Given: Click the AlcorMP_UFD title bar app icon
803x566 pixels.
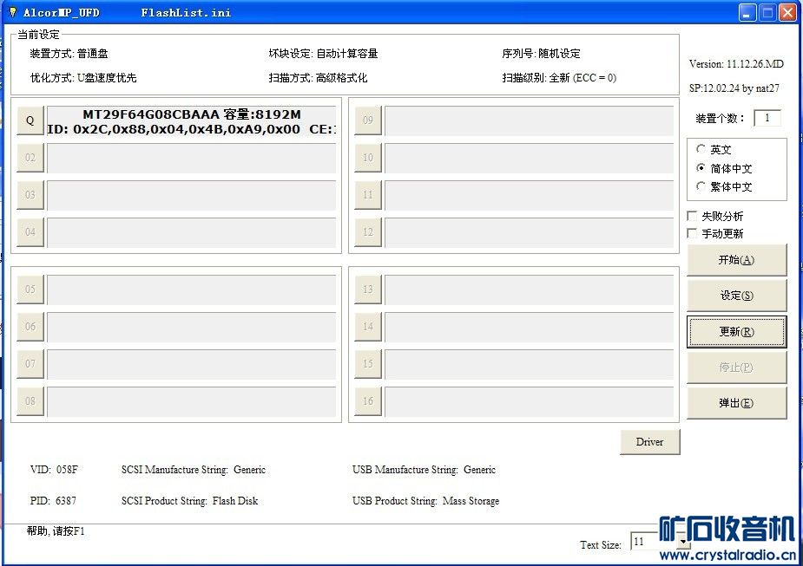Looking at the screenshot, I should point(13,12).
